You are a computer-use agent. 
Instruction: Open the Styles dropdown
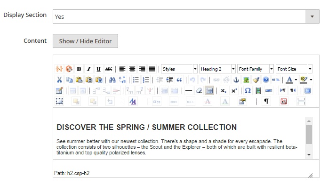point(179,69)
